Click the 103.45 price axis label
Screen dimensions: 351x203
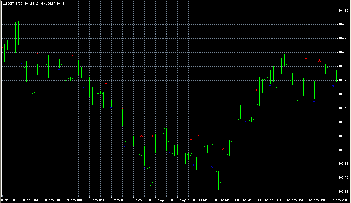[343, 108]
